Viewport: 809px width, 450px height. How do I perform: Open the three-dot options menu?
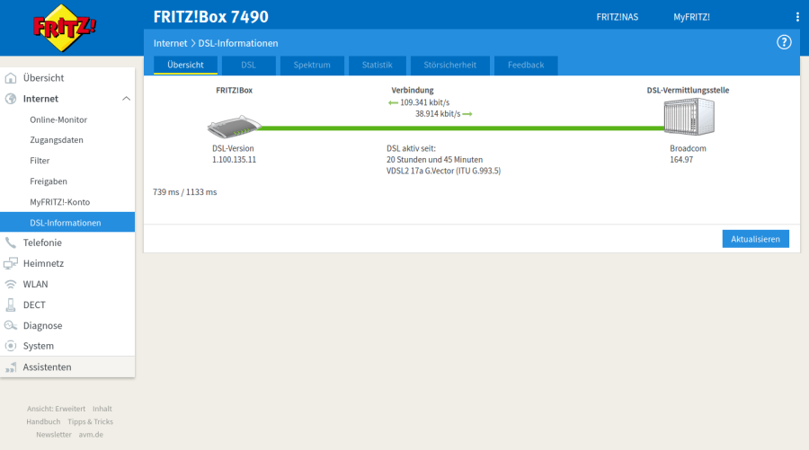click(x=796, y=17)
